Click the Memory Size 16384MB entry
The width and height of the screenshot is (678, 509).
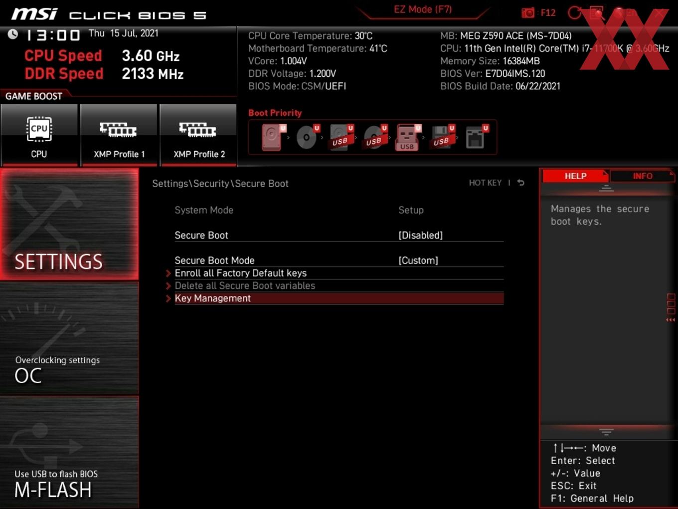click(490, 61)
